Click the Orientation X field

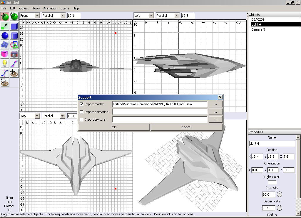point(257,170)
